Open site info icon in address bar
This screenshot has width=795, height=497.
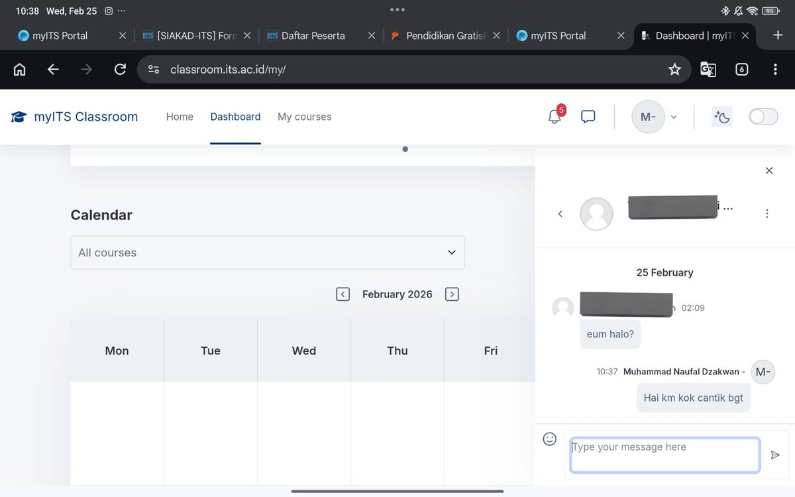[x=154, y=69]
